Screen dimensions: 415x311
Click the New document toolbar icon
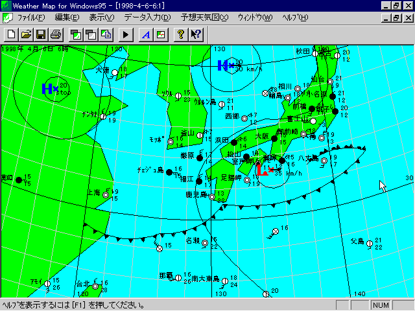(12, 34)
